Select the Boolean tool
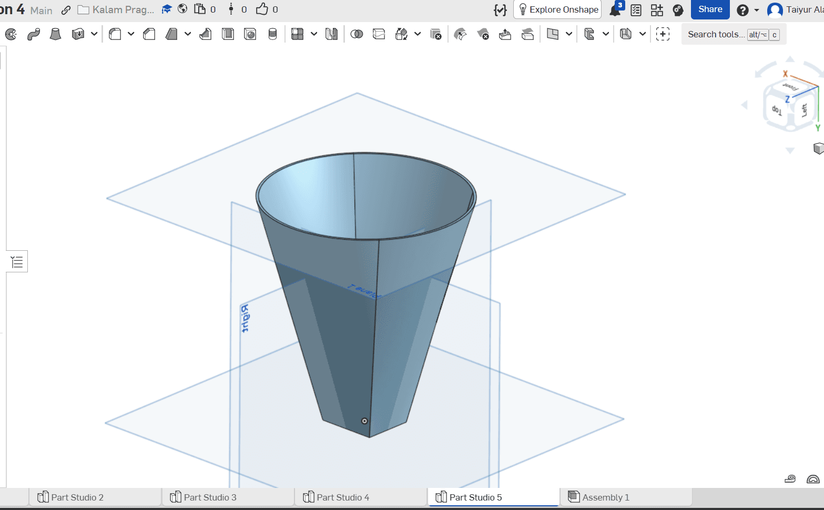This screenshot has width=824, height=510. pyautogui.click(x=357, y=34)
